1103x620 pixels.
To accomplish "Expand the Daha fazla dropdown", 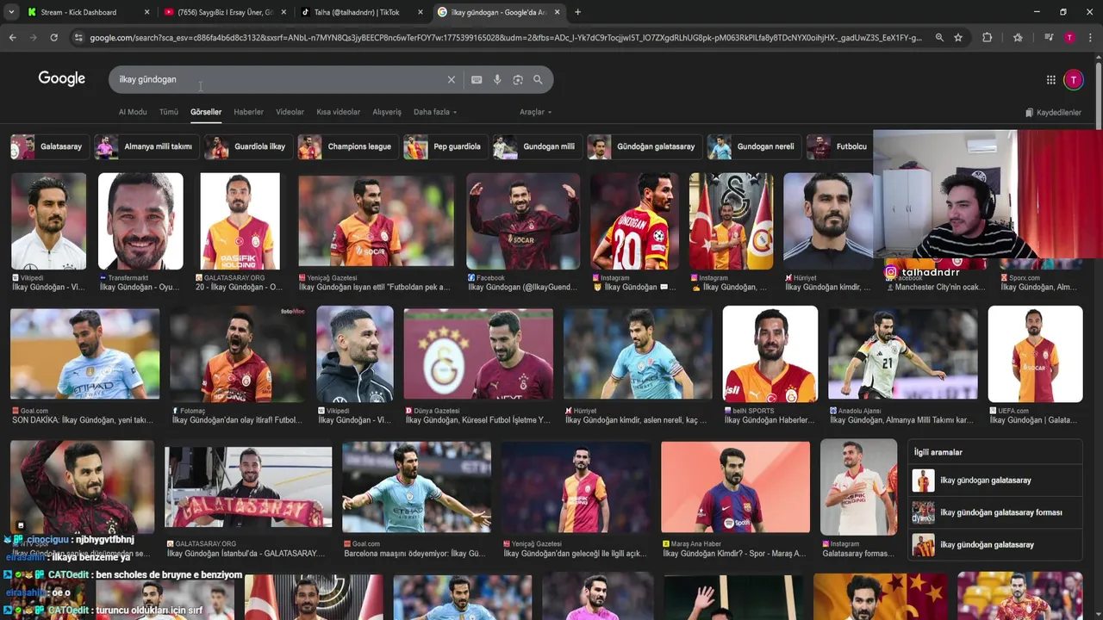I will (x=435, y=112).
